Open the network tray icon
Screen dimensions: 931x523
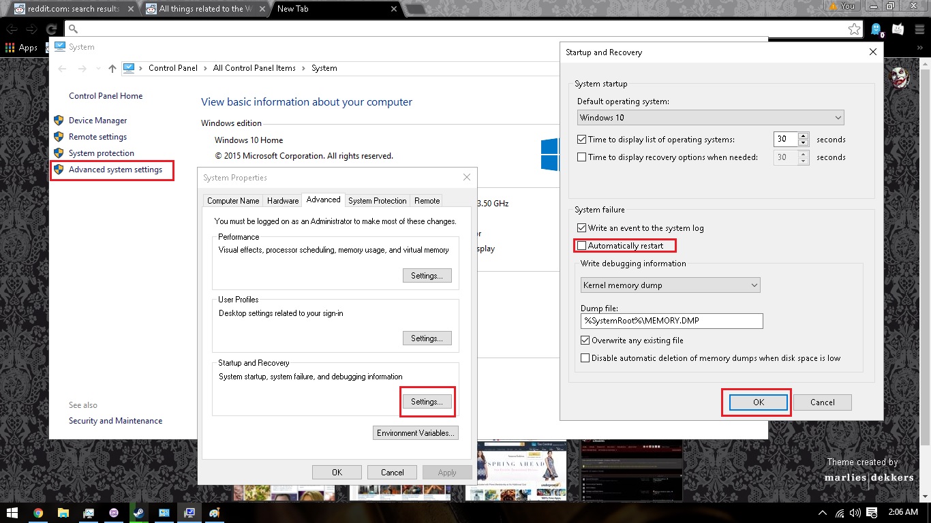(839, 513)
